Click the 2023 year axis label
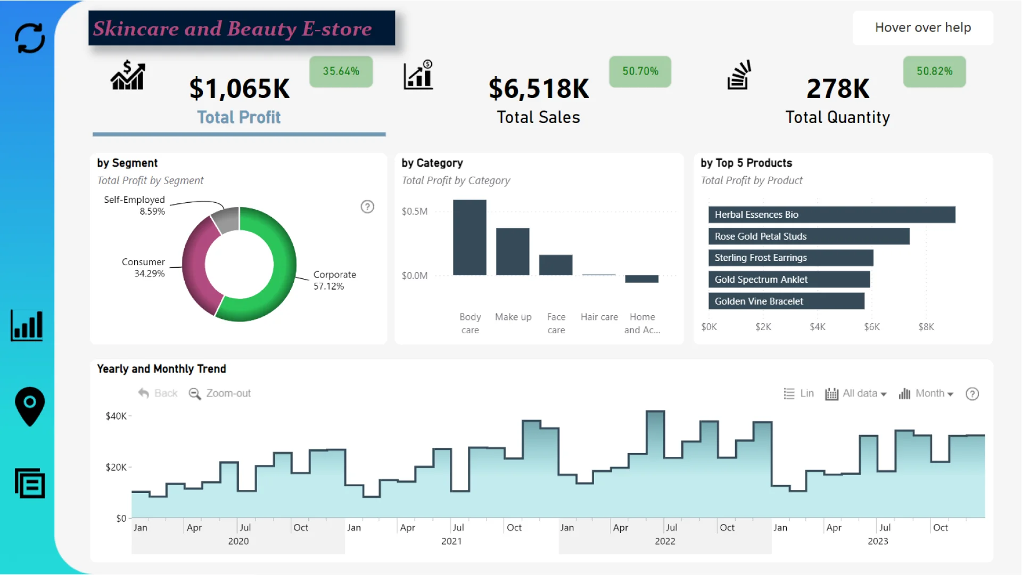The height and width of the screenshot is (575, 1022). click(878, 541)
